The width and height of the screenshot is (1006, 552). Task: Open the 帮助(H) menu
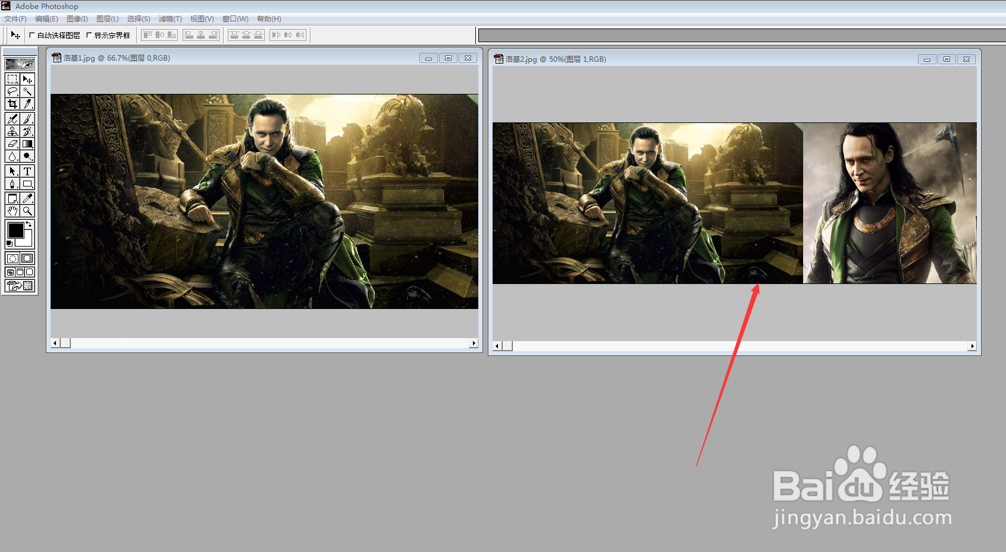(269, 19)
